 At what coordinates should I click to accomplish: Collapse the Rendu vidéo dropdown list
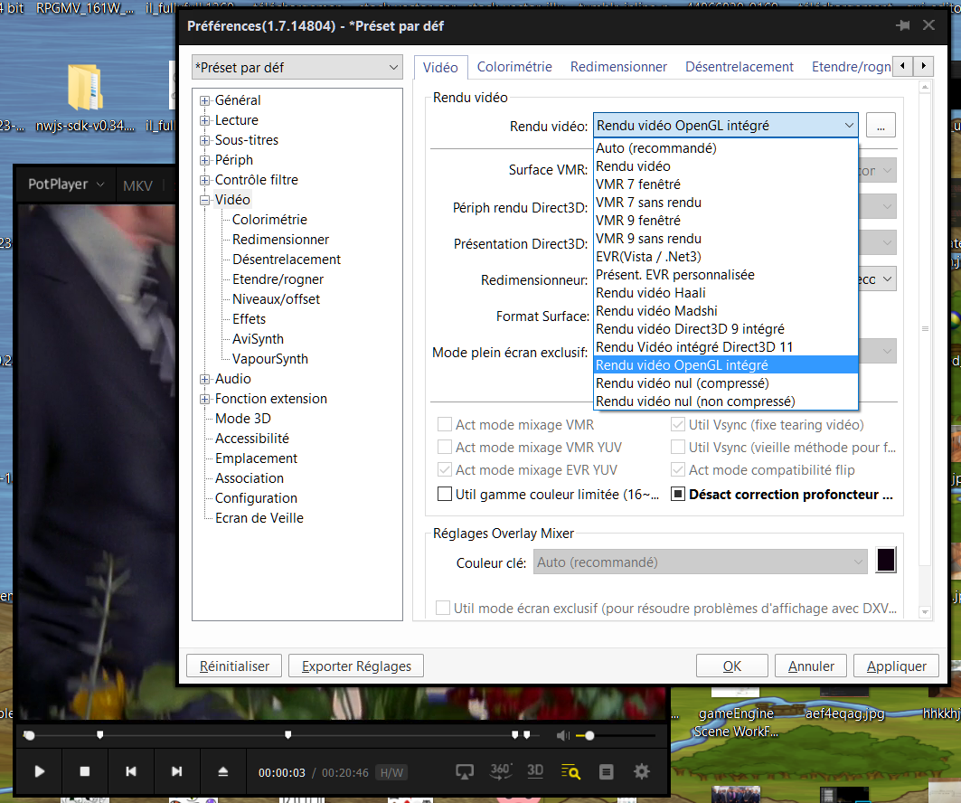click(x=849, y=125)
